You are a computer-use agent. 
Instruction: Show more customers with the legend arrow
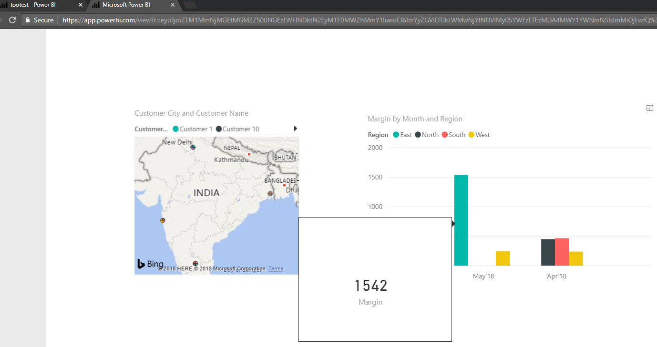[x=295, y=129]
